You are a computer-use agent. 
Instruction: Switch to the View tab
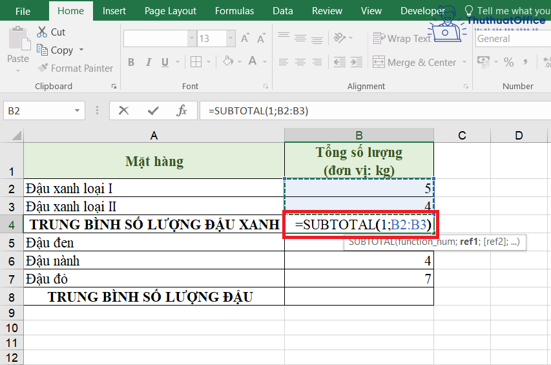point(371,11)
